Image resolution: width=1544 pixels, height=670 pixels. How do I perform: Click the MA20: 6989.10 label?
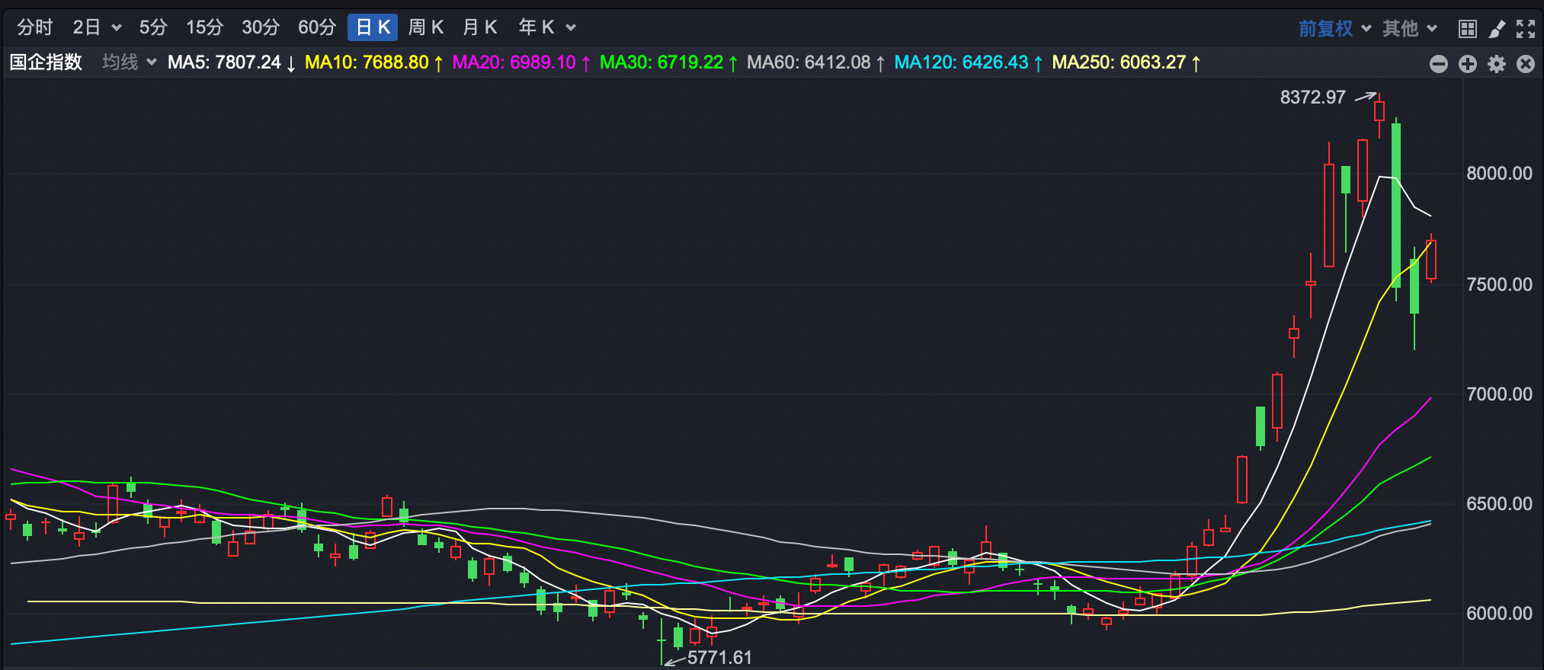point(521,62)
